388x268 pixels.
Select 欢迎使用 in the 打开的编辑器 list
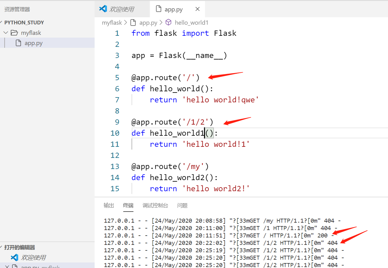click(x=33, y=258)
